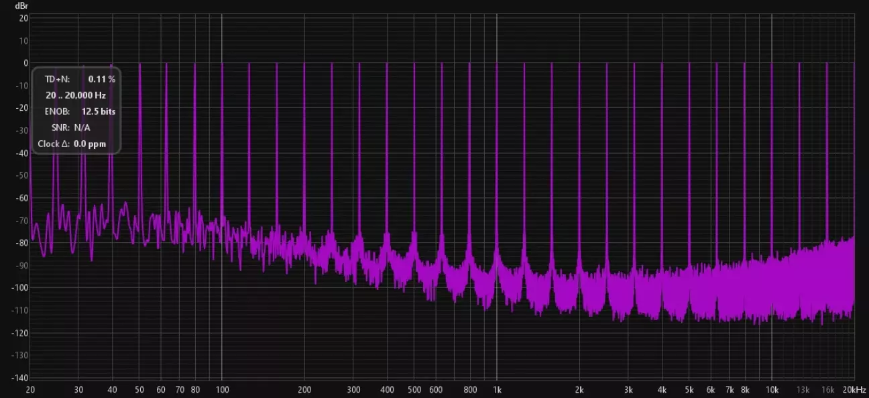This screenshot has height=398, width=869.
Task: Click the 3k label on the frequency axis
Action: click(628, 390)
